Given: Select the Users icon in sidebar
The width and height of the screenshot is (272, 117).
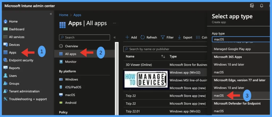Looking at the screenshot, I should [x=6, y=76].
